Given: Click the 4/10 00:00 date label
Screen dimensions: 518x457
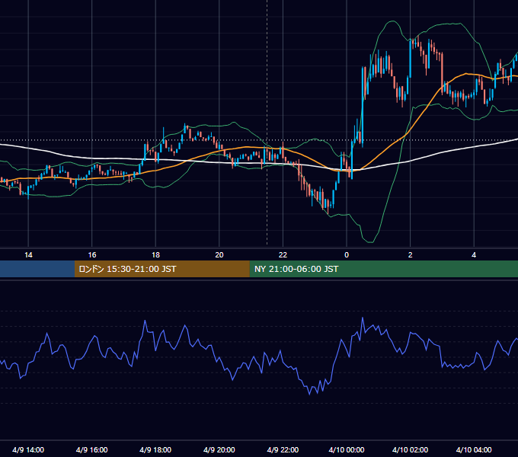Looking at the screenshot, I should 347,449.
